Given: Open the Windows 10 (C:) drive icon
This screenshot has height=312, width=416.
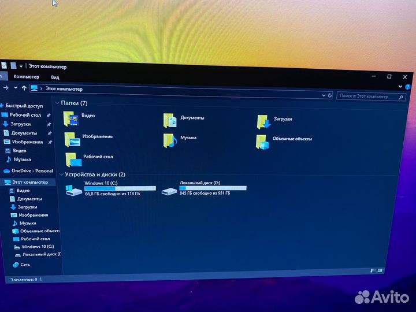Looking at the screenshot, I should coord(74,190).
